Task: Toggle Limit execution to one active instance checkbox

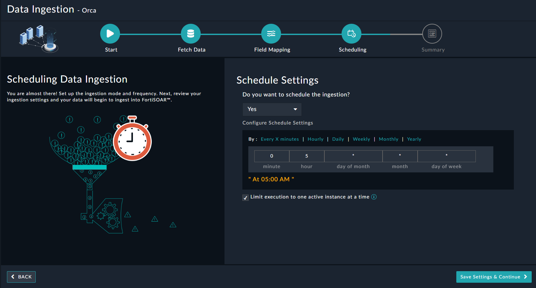Action: coord(245,198)
